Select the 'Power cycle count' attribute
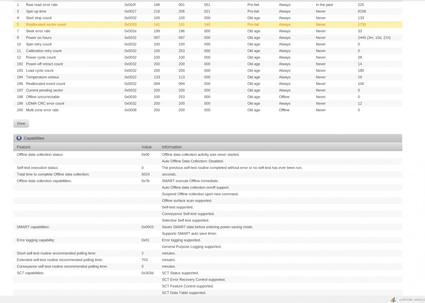This screenshot has width=425, height=303. point(41,57)
